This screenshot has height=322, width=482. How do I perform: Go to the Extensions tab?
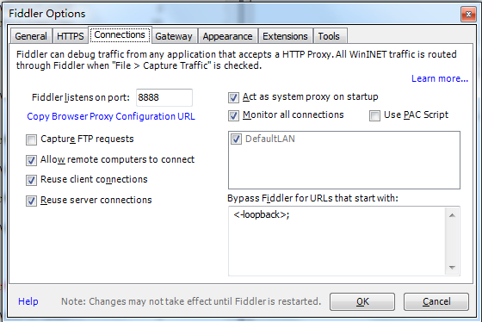tap(285, 36)
